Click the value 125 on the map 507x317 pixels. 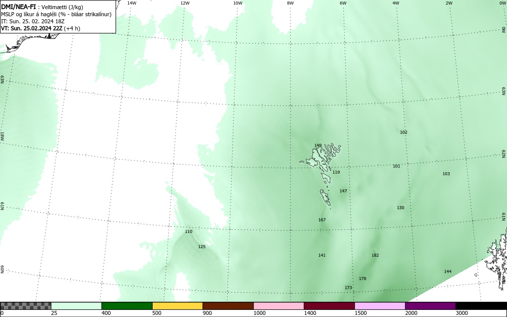tap(202, 247)
